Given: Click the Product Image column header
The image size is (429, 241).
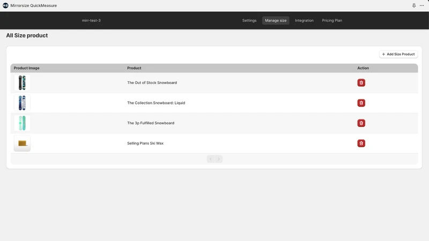Looking at the screenshot, I should point(26,68).
